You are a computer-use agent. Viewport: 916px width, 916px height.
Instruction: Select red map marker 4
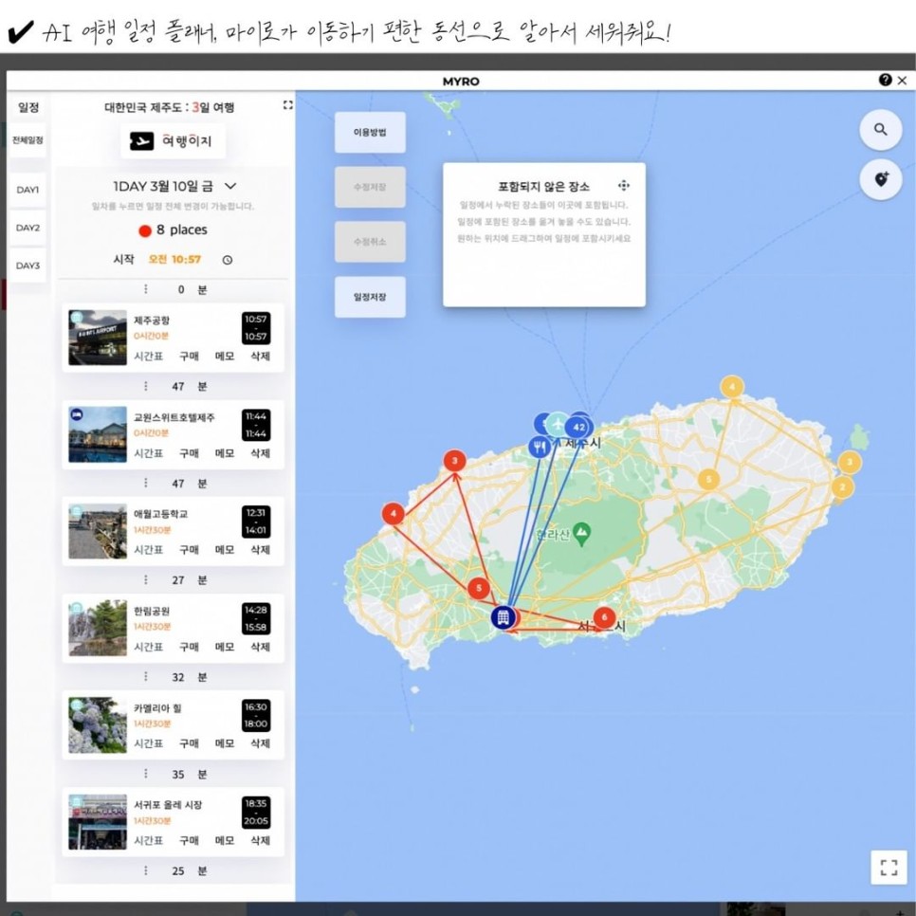pos(394,514)
